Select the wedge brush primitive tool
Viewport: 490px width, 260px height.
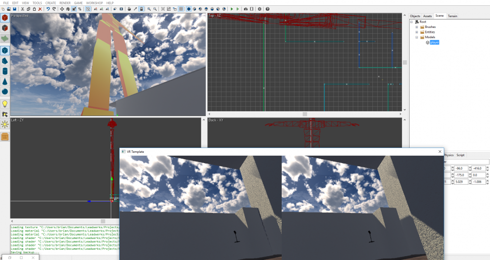click(5, 61)
